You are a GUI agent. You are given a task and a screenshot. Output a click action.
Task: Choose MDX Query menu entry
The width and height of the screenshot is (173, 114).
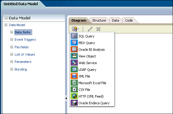pyautogui.click(x=92, y=43)
